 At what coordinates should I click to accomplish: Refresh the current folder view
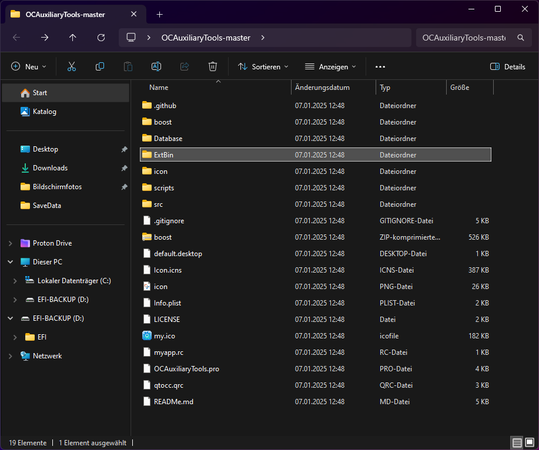(x=101, y=38)
